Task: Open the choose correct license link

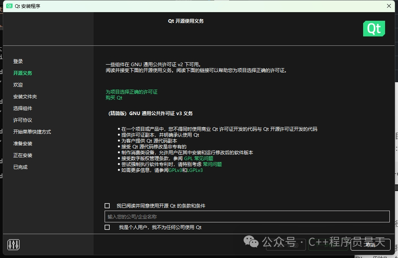Action: [132, 92]
